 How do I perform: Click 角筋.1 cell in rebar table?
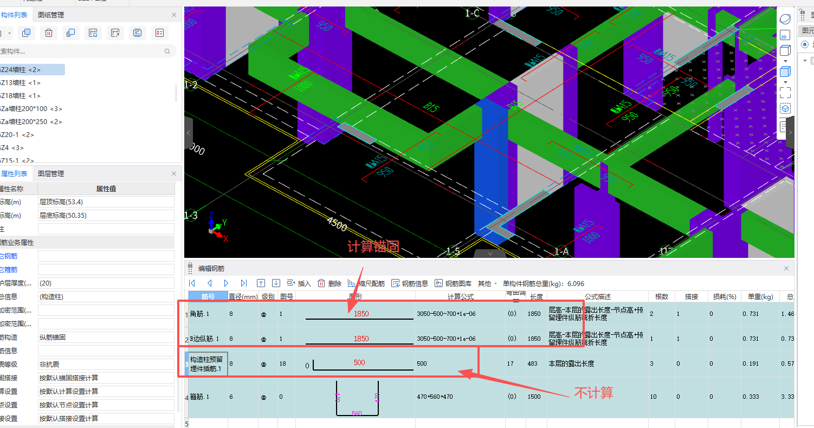(208, 314)
